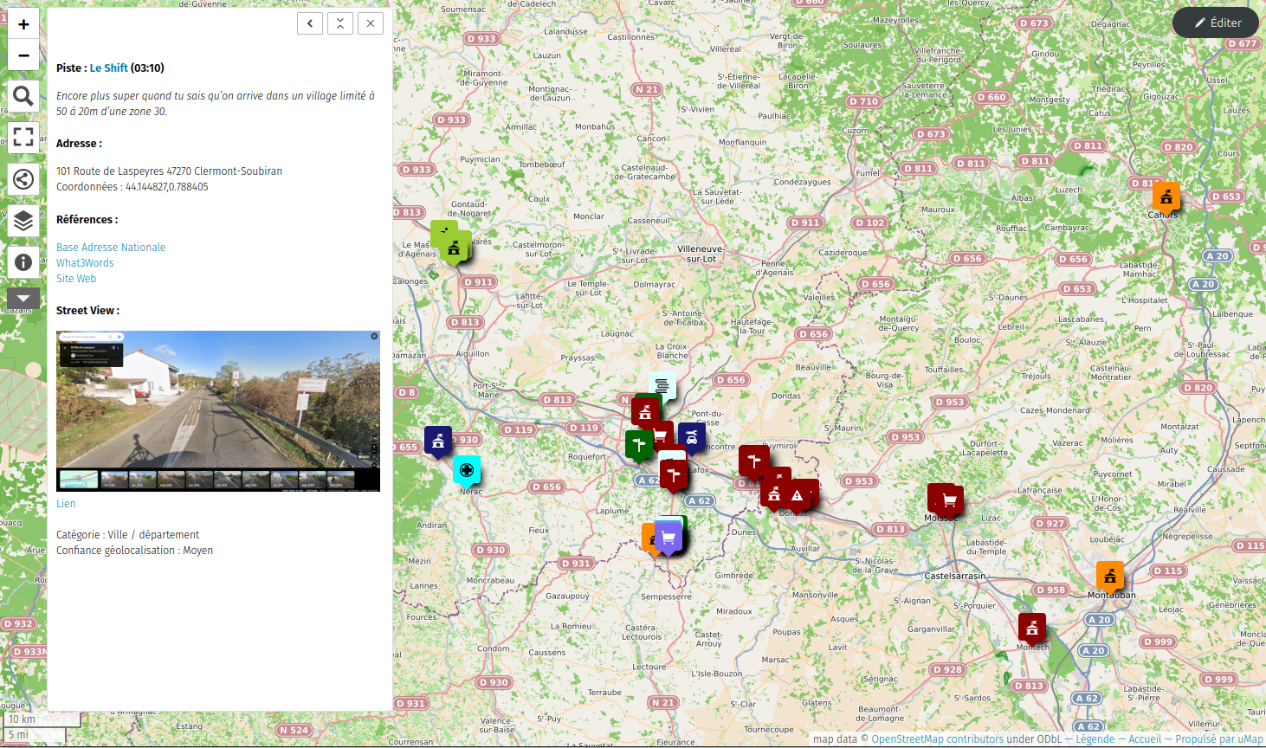Go back with the panel's left chevron

pos(310,23)
